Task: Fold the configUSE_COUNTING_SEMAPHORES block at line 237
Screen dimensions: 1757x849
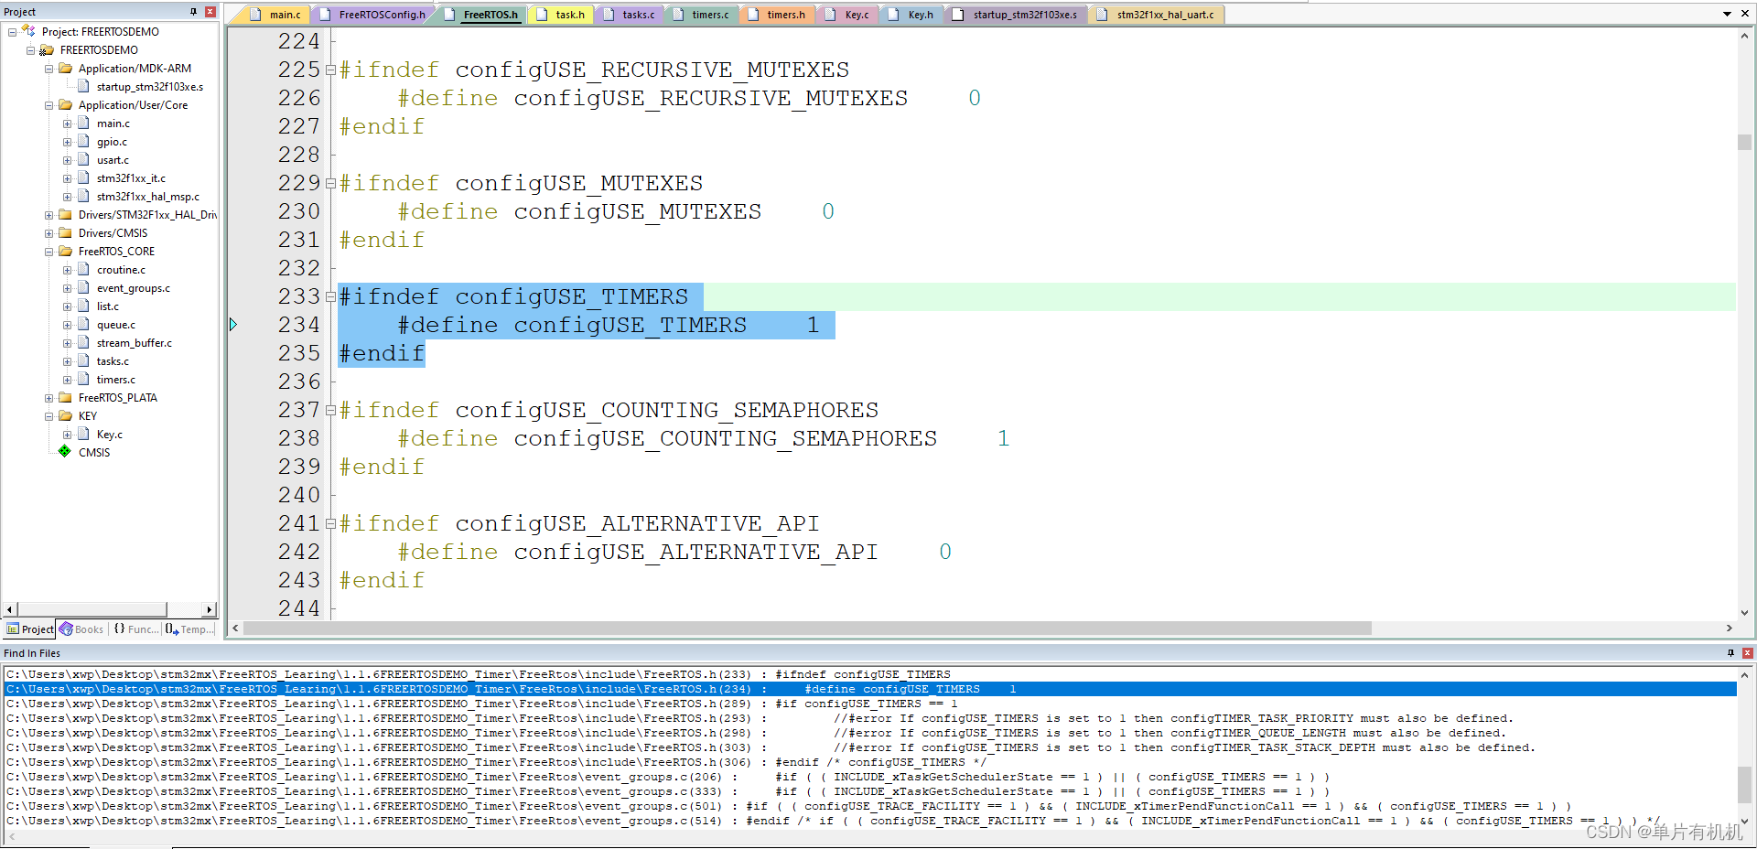Action: (x=330, y=411)
